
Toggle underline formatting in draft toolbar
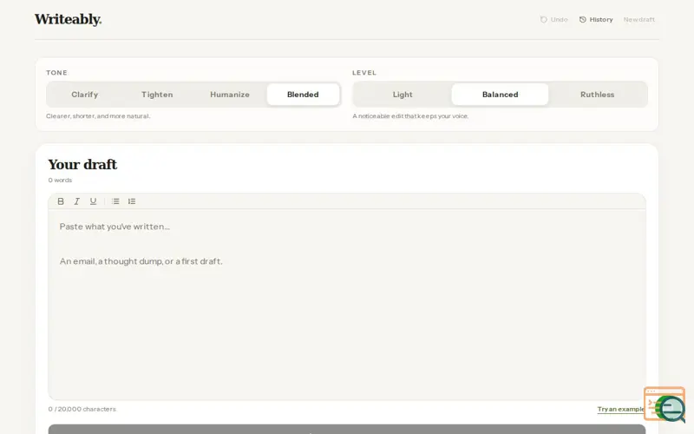93,201
